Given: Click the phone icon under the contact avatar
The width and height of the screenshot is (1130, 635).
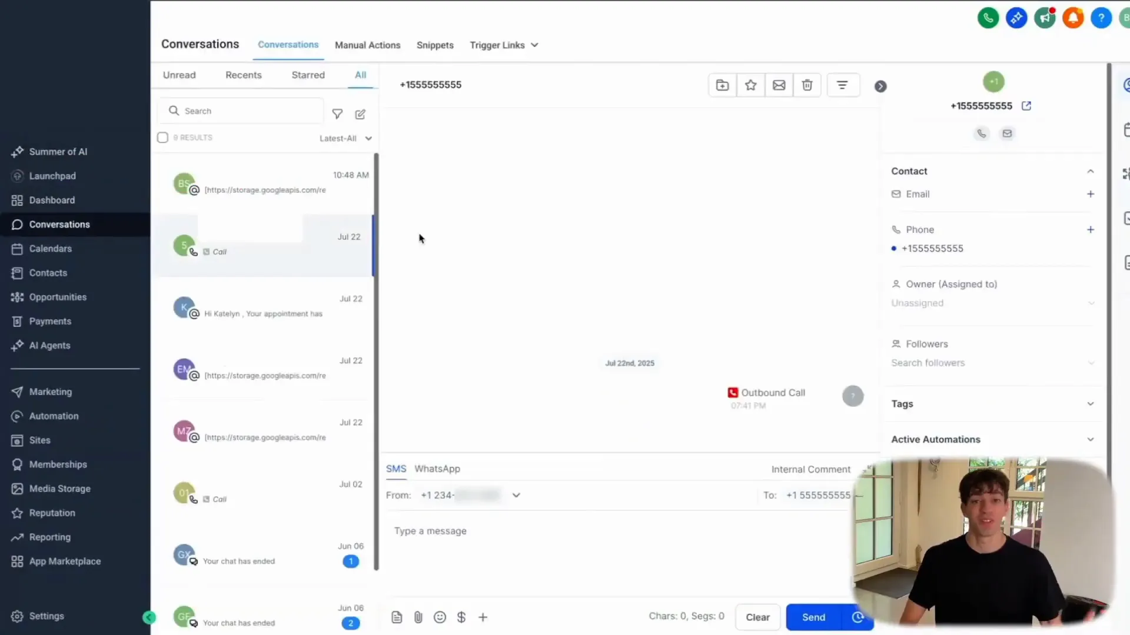Looking at the screenshot, I should pos(981,133).
